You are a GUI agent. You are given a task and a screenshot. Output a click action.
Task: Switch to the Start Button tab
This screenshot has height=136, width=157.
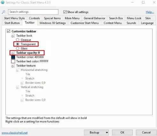click(x=12, y=23)
